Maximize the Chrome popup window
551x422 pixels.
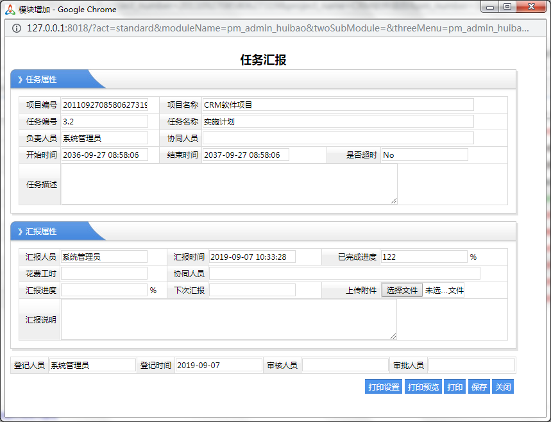(507, 7)
